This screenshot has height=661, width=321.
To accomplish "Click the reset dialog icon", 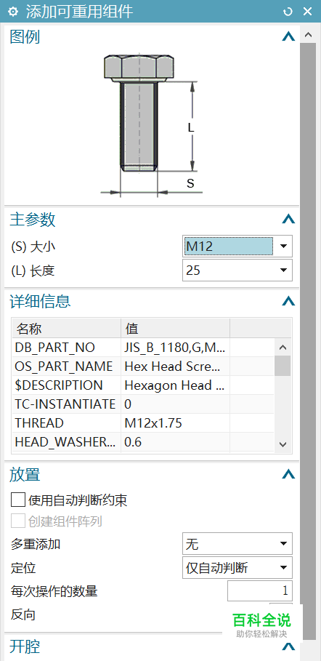I will 288,12.
